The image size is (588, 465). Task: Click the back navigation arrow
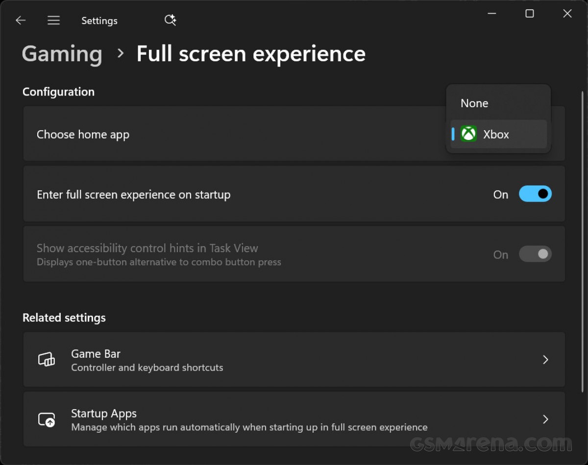coord(20,20)
